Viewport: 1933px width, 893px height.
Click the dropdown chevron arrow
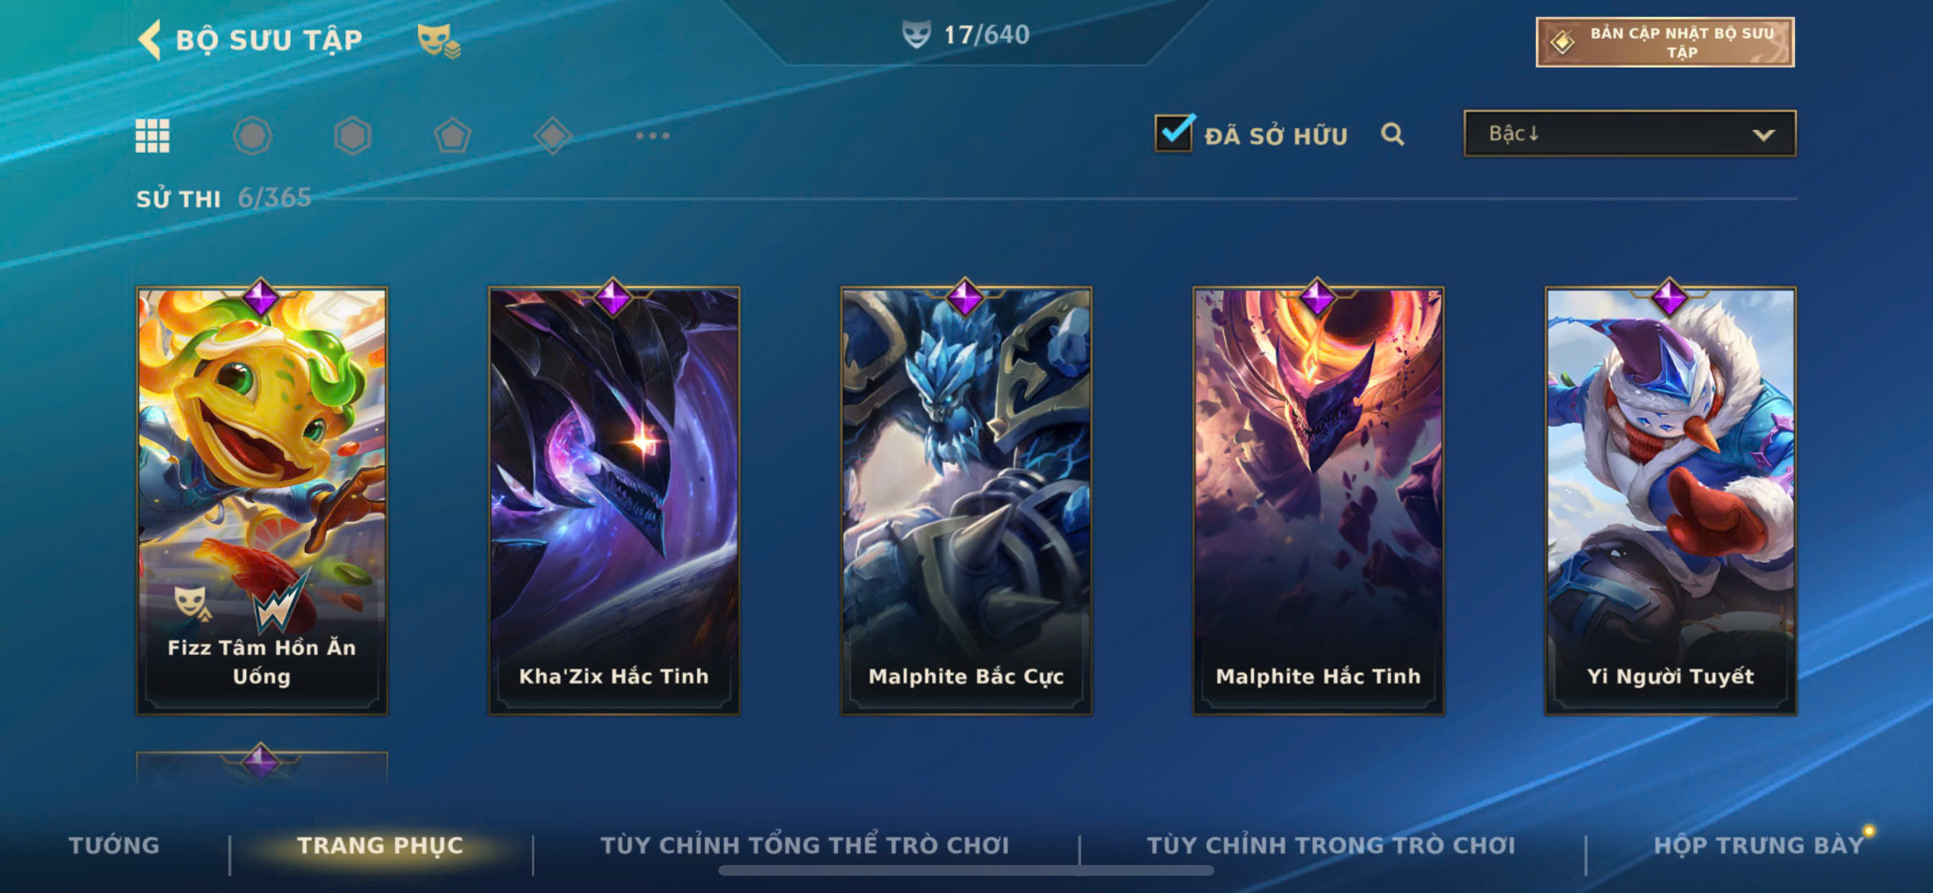pos(1763,135)
